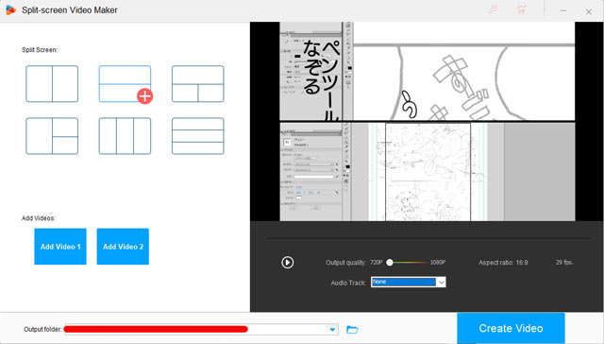
Task: Select the two-column vertical split layout
Action: tap(52, 84)
